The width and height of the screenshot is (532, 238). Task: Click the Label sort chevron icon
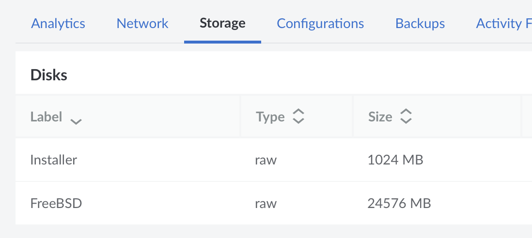[76, 121]
